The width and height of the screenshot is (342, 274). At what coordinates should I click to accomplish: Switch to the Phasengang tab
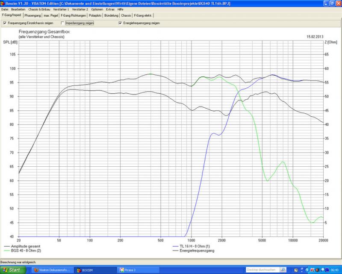pos(32,15)
